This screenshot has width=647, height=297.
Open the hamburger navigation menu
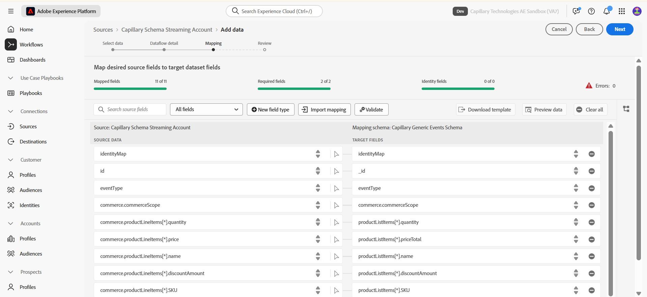pos(11,11)
